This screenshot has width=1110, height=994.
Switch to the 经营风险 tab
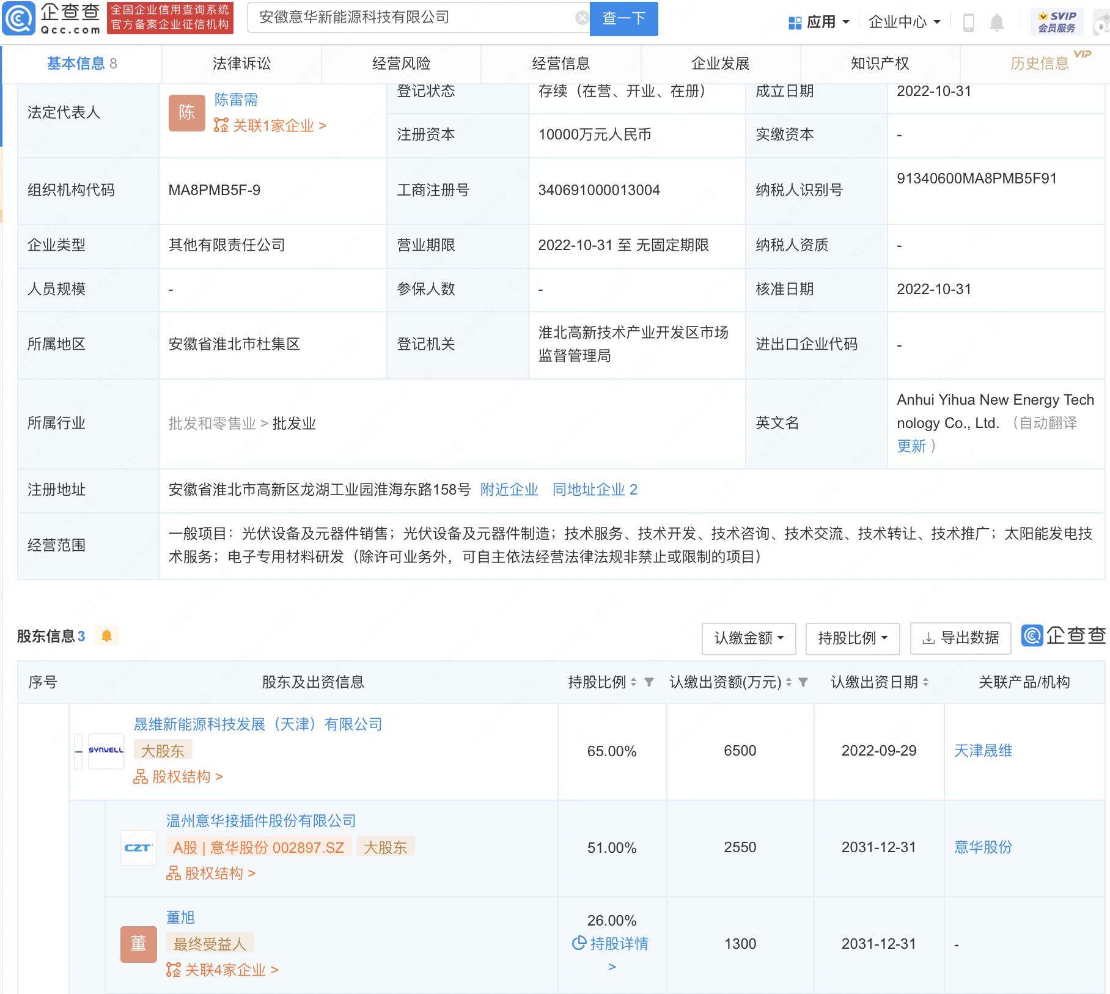tap(401, 64)
